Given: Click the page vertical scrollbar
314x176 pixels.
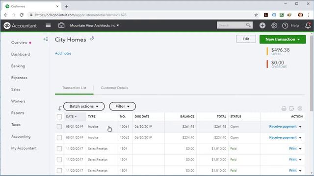Looking at the screenshot, I should click(x=312, y=73).
